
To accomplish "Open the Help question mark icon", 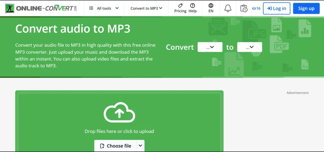I will [x=193, y=6].
